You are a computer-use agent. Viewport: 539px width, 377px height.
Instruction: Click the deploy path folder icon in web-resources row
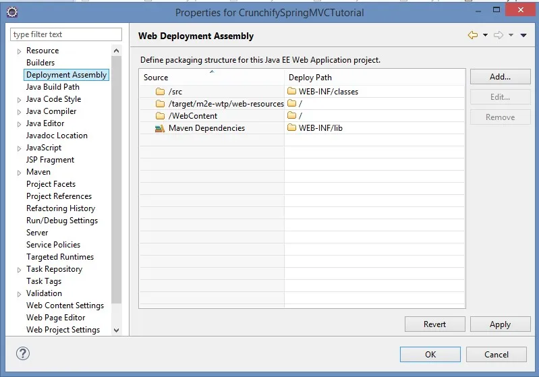(x=291, y=103)
